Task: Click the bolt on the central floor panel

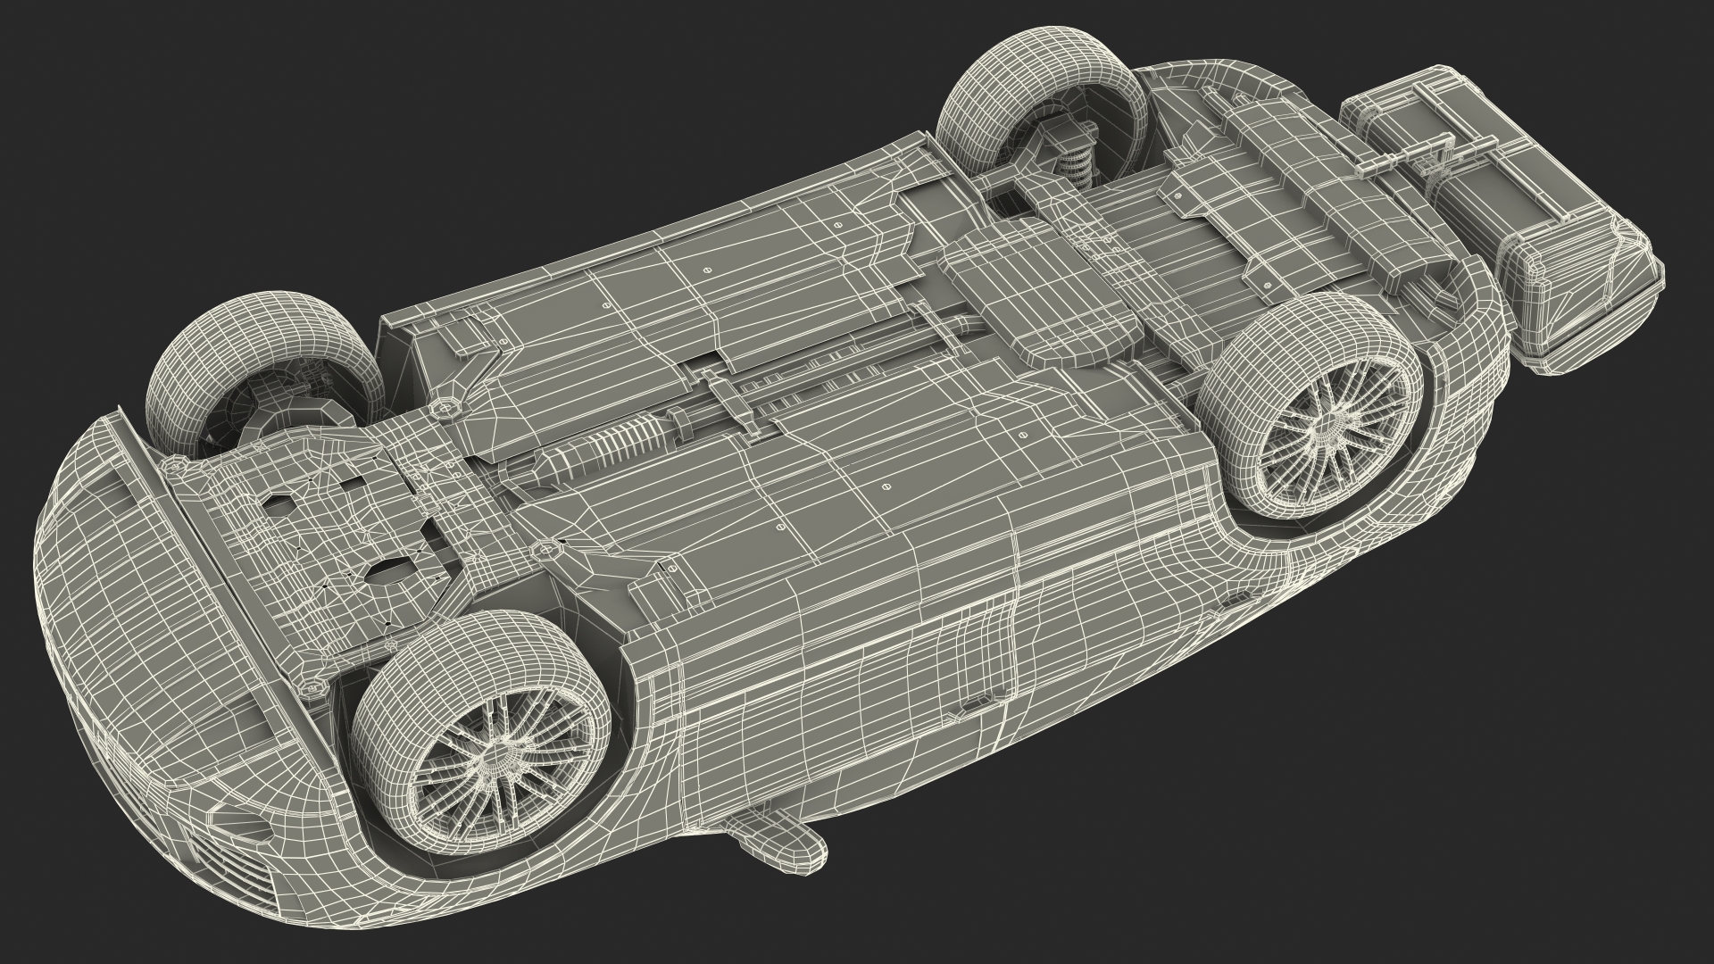Action: (x=886, y=486)
